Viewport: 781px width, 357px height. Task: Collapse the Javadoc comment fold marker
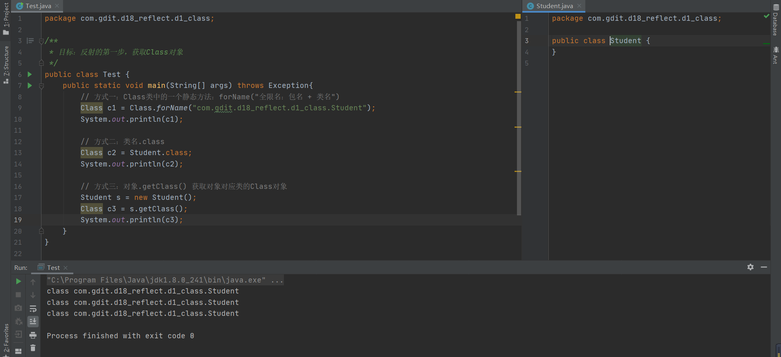pyautogui.click(x=41, y=41)
